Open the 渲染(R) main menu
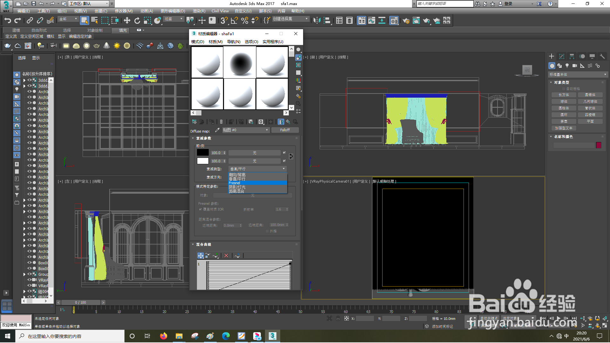The image size is (610, 343). 199,11
